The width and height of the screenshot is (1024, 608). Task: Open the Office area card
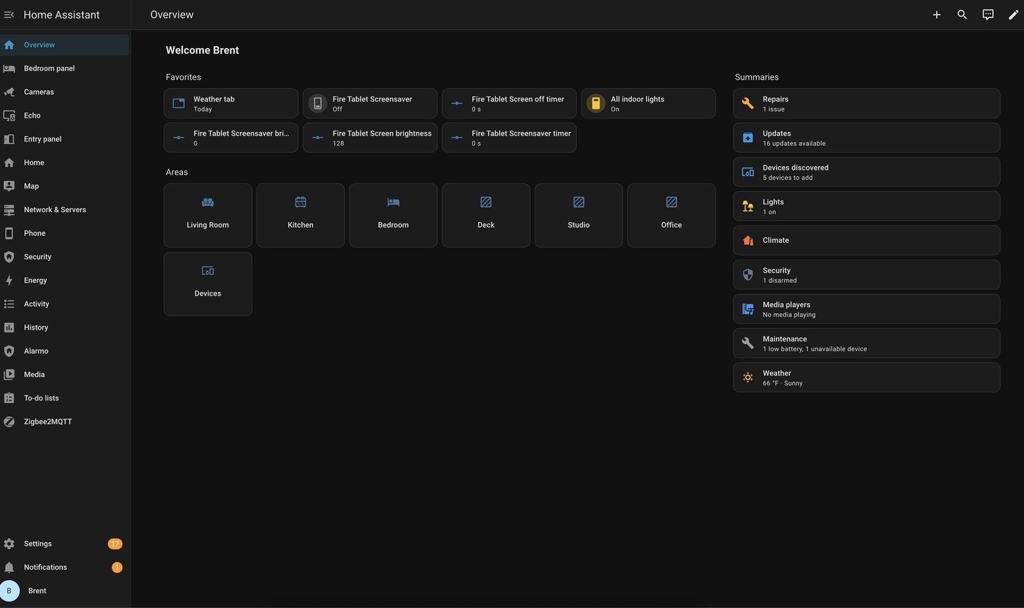click(671, 216)
